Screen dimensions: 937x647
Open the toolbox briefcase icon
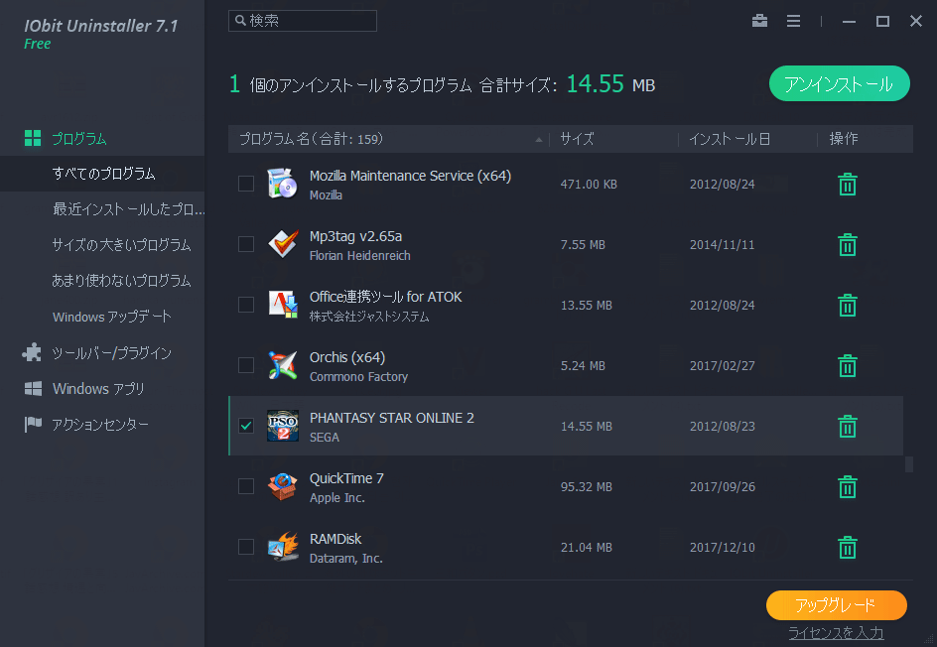(x=759, y=21)
